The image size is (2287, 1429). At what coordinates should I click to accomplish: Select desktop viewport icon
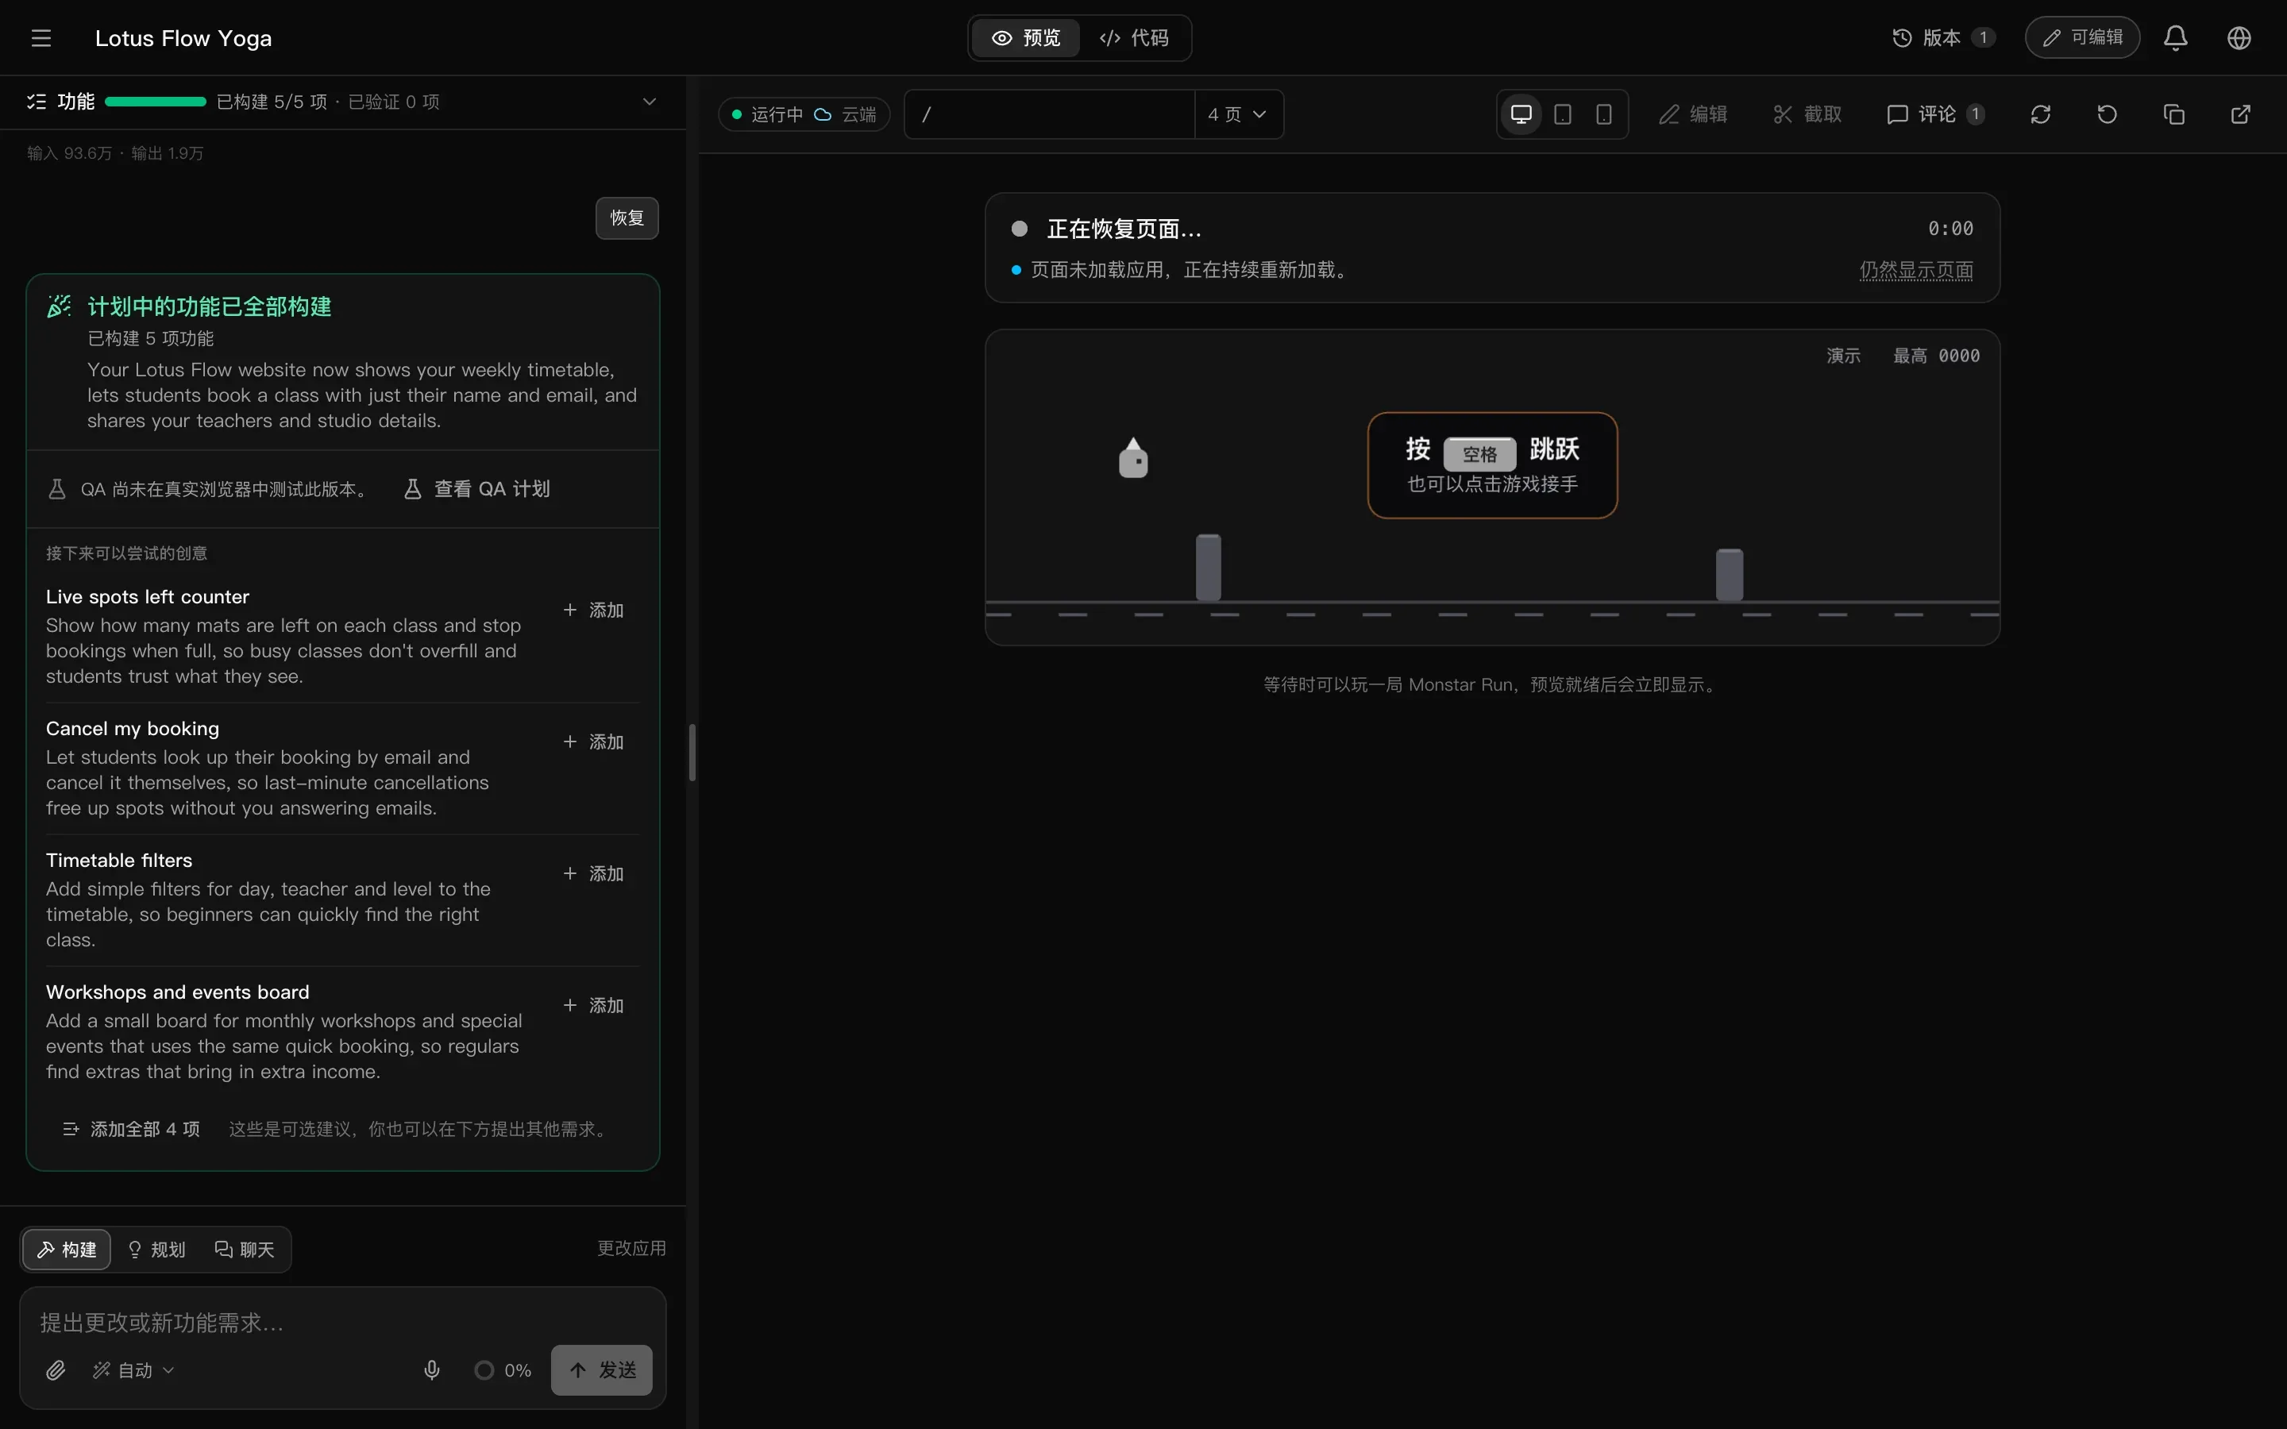coord(1521,114)
